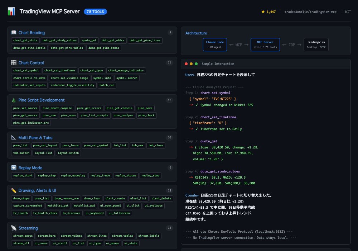Click the data_get_pine_boxes tool tag
The width and height of the screenshot is (358, 251).
(104, 48)
